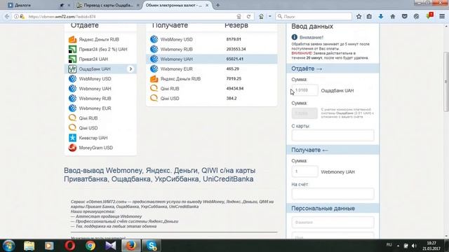Screen dimensions: 449x252
Task: Click the Ощадбанк UAH sum input field
Action: coord(304,90)
